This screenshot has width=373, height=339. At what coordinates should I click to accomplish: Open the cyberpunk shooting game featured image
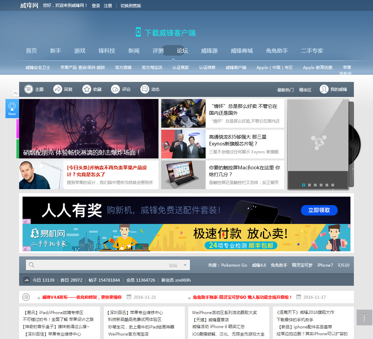click(89, 129)
